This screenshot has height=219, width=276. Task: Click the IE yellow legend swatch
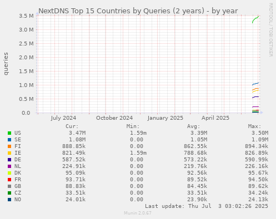pyautogui.click(x=9, y=153)
